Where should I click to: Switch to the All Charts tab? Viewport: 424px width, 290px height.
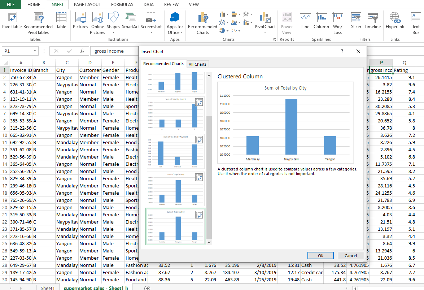pyautogui.click(x=197, y=64)
